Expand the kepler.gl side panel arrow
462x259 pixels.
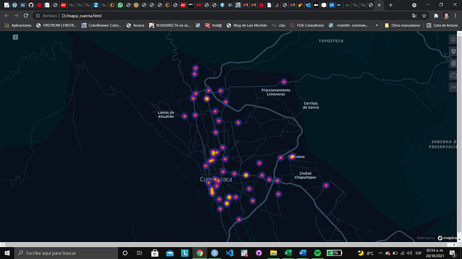click(x=15, y=37)
